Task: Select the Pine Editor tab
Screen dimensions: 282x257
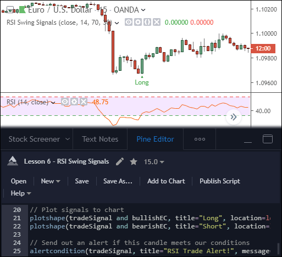Action: point(156,139)
